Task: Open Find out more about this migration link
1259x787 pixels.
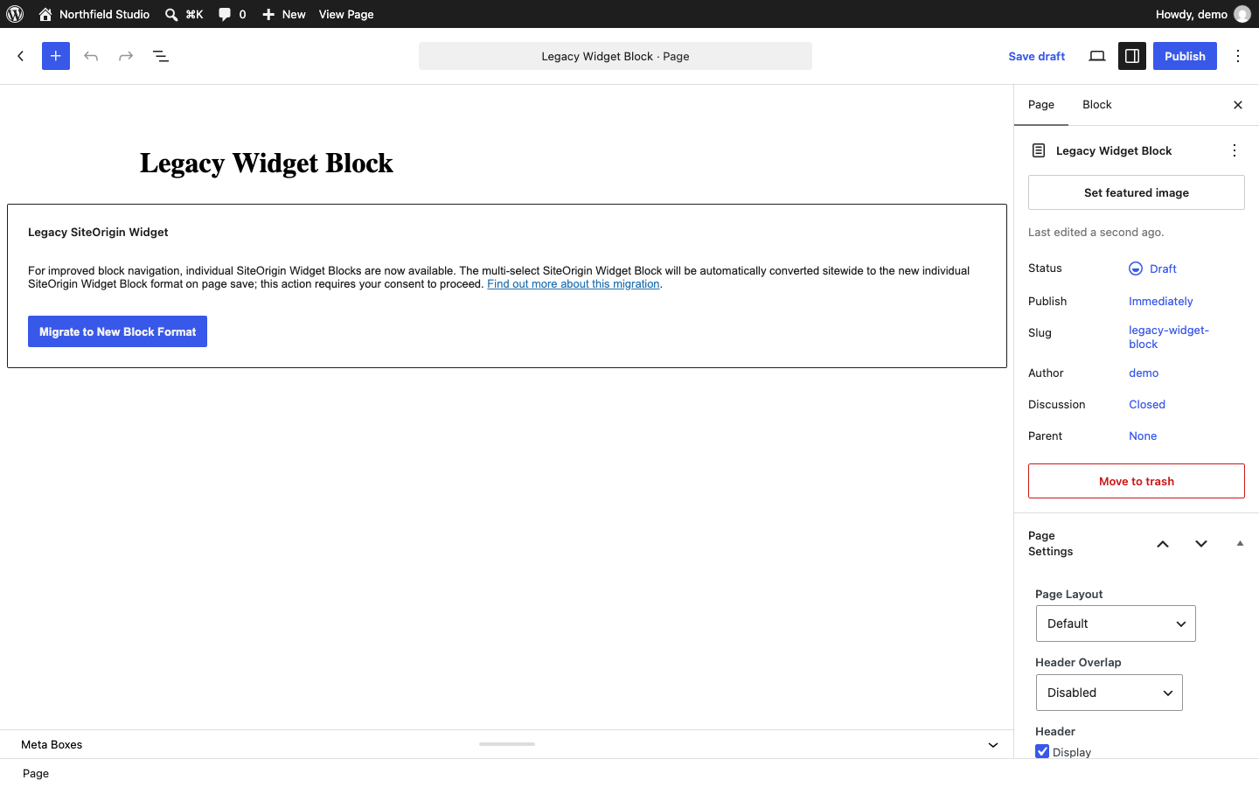Action: point(574,284)
